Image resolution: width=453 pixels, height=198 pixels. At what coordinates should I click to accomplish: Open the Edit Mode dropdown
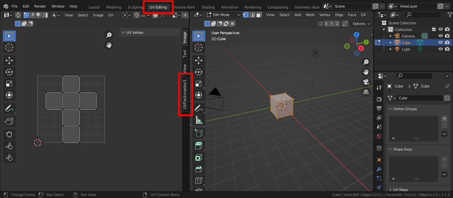(x=223, y=15)
